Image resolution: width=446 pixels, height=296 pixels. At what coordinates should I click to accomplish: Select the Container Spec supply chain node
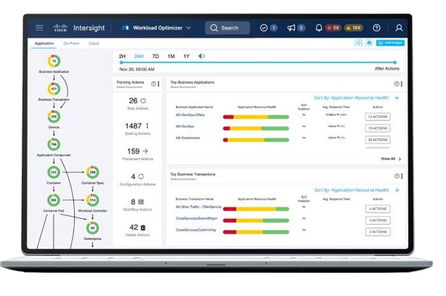point(92,172)
